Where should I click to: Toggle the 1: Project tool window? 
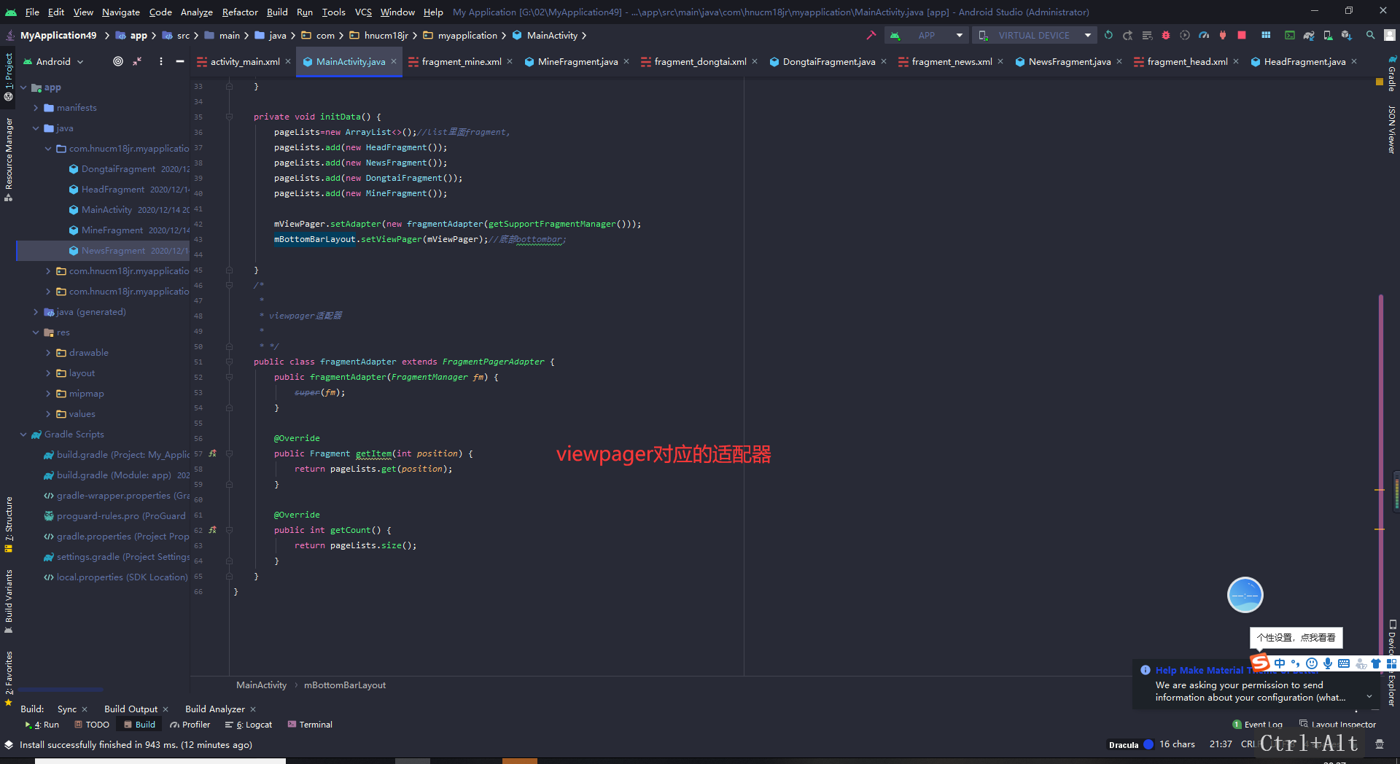click(x=9, y=76)
